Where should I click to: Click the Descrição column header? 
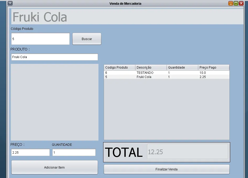151,68
